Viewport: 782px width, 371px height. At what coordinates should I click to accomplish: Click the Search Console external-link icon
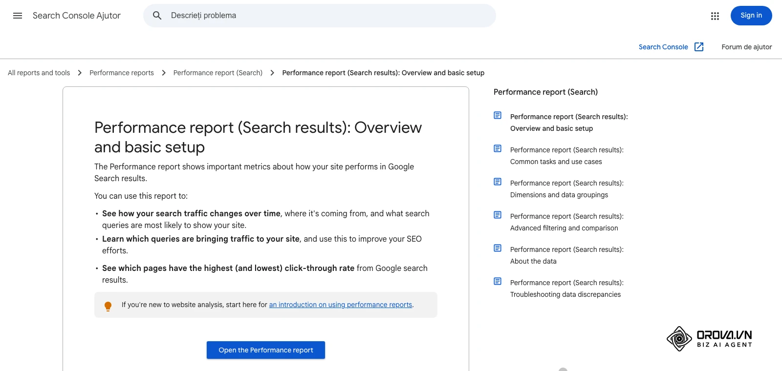tap(699, 47)
